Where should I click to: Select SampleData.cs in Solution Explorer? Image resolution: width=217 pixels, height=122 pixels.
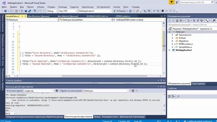[185, 47]
